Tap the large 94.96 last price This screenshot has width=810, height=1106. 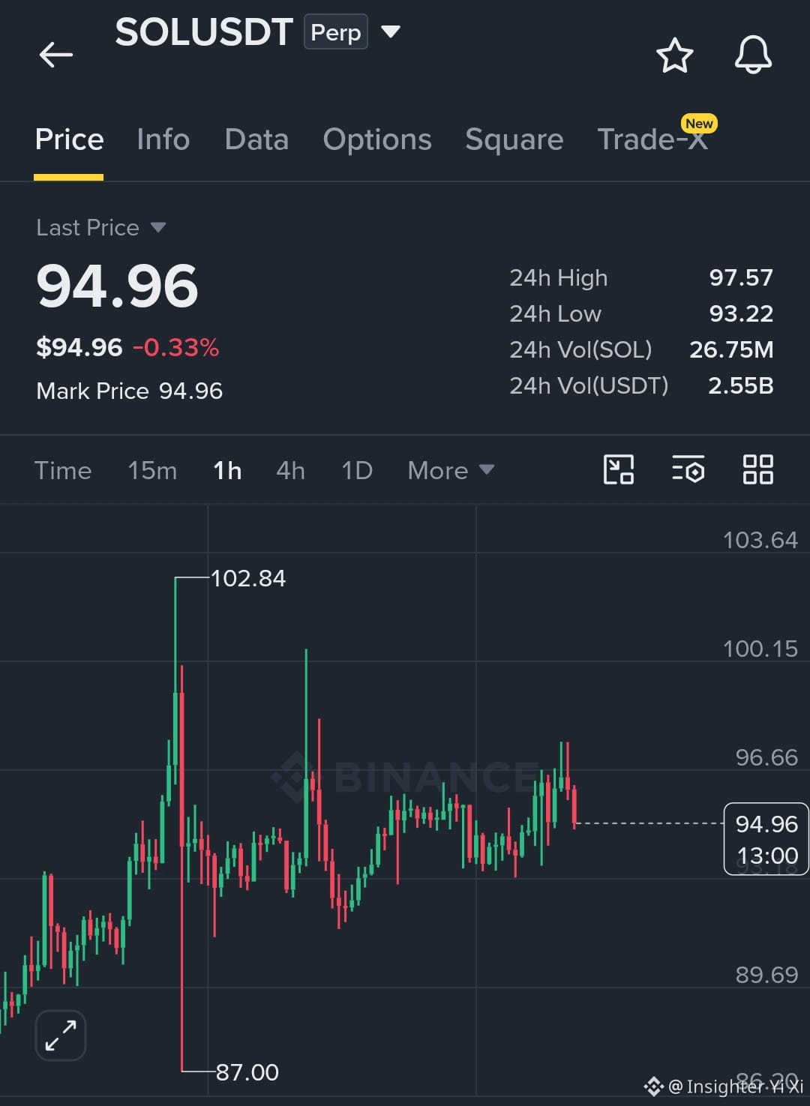(117, 286)
